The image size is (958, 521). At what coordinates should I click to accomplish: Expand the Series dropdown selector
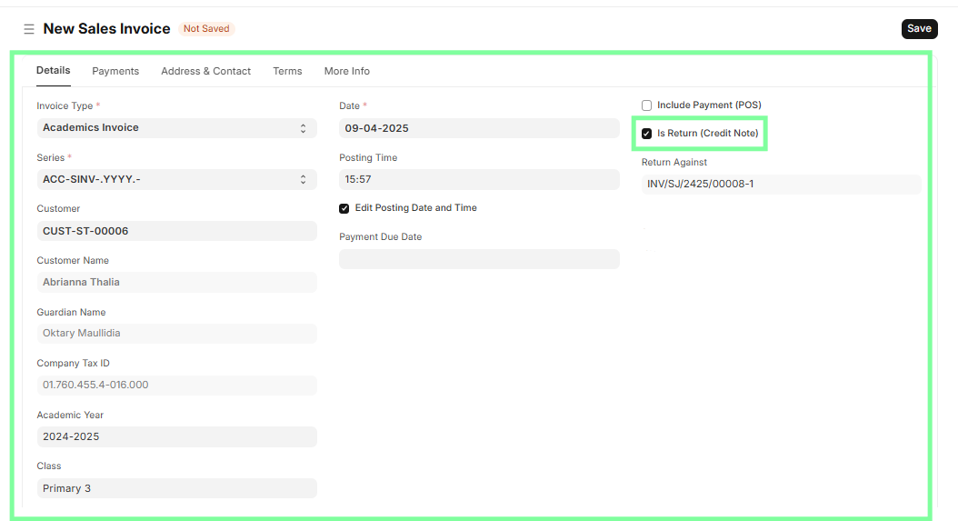pyautogui.click(x=176, y=180)
